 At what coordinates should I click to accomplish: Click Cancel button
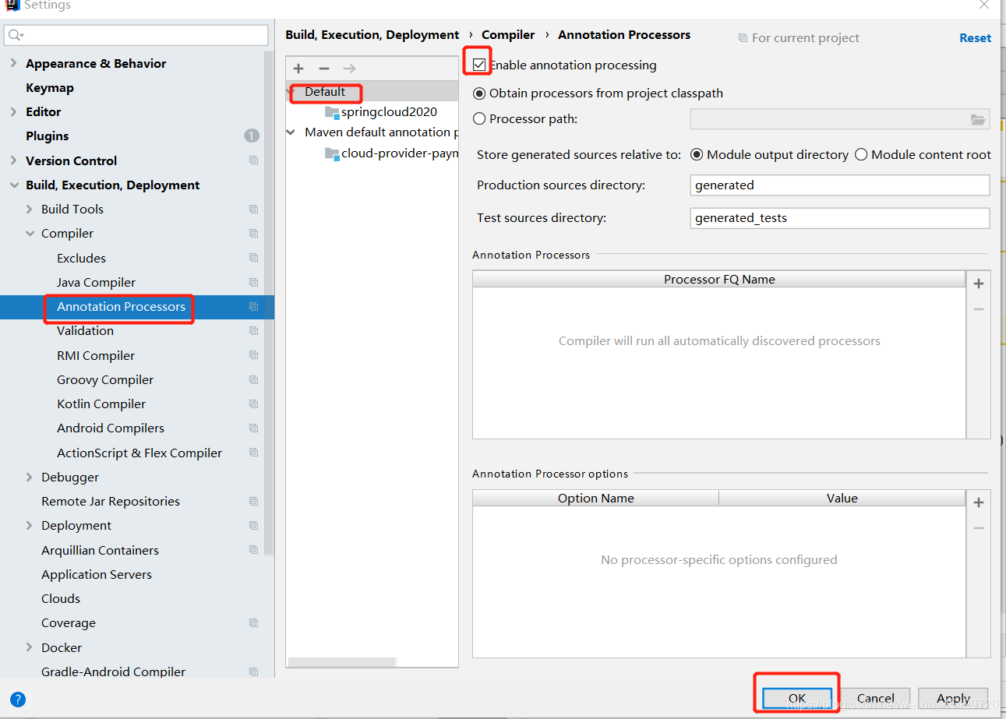(x=876, y=698)
